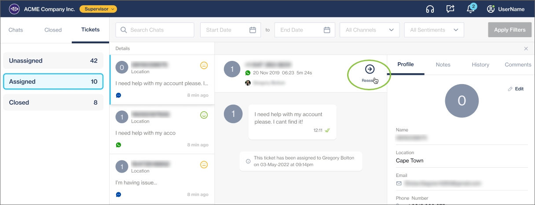Click the End Date calendar icon
The height and width of the screenshot is (205, 535).
point(327,30)
